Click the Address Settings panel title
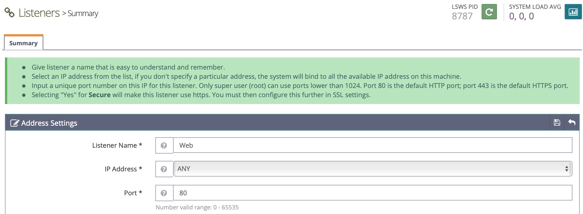 tap(49, 123)
